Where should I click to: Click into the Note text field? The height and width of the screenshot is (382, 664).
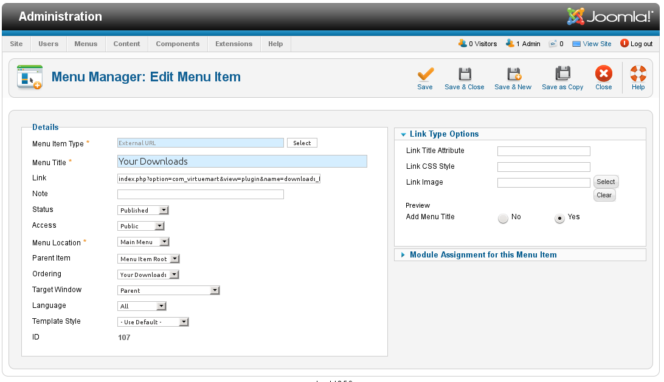tap(200, 194)
